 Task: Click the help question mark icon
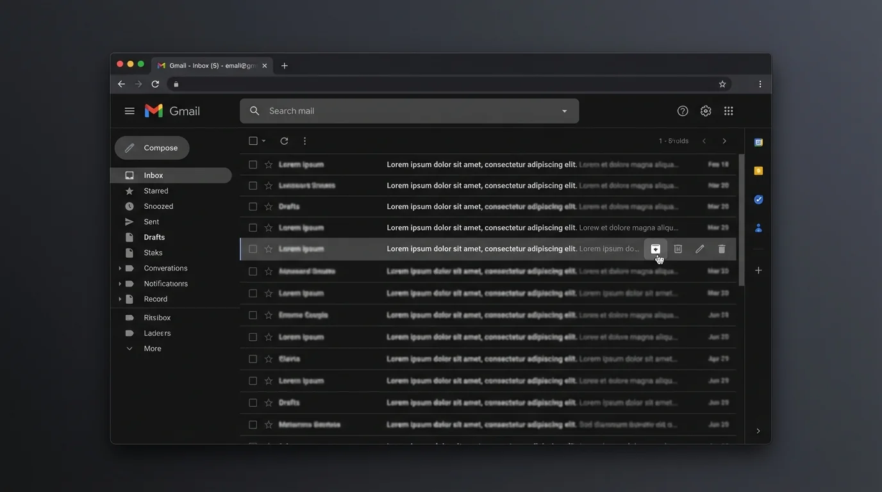683,111
